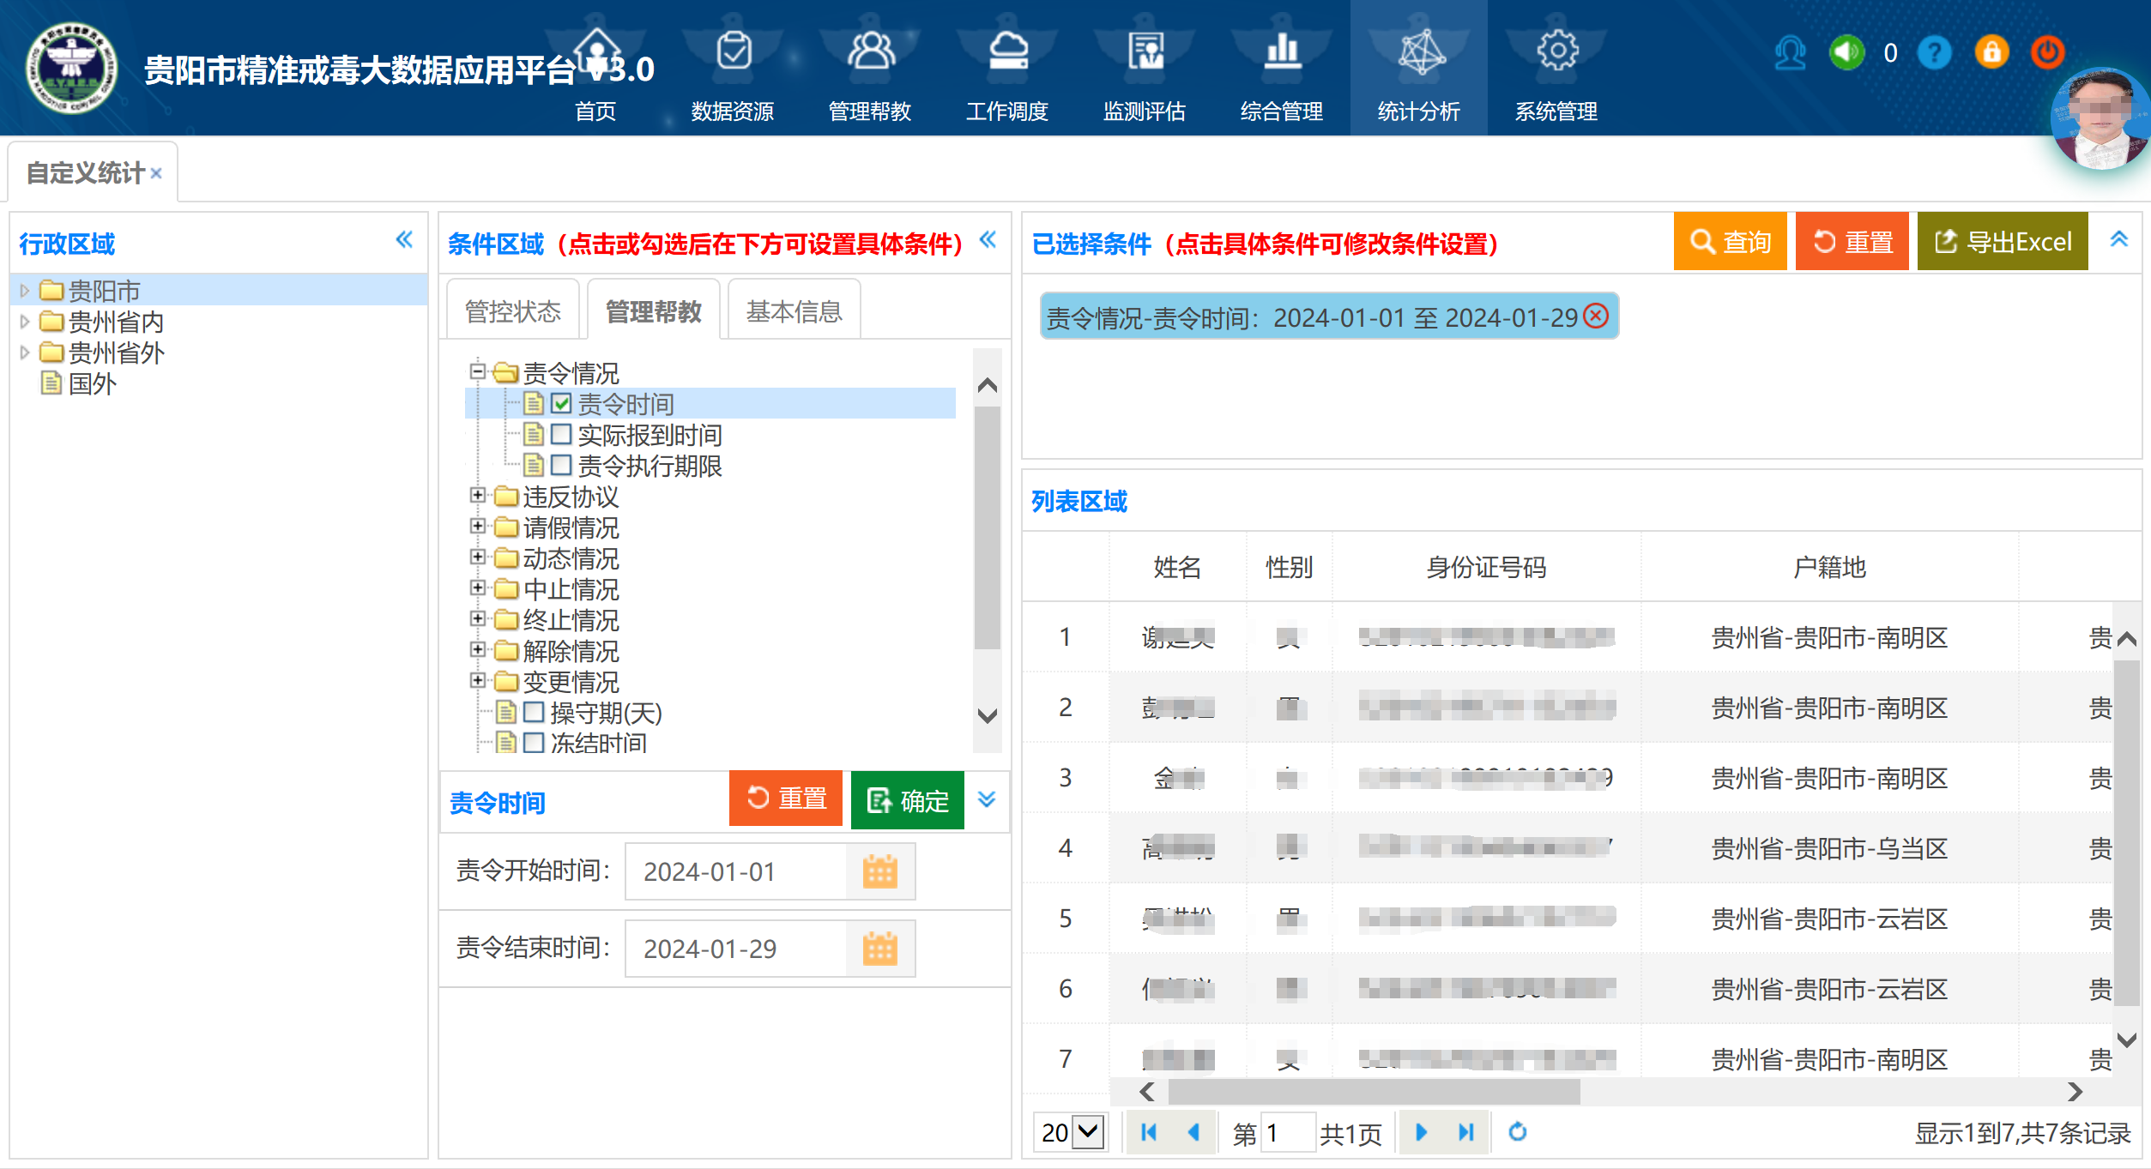Click the 导出Excel button
The image size is (2151, 1169).
pyautogui.click(x=2002, y=242)
